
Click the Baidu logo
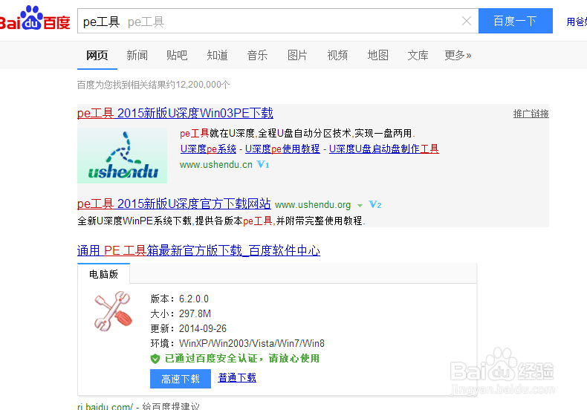34,18
